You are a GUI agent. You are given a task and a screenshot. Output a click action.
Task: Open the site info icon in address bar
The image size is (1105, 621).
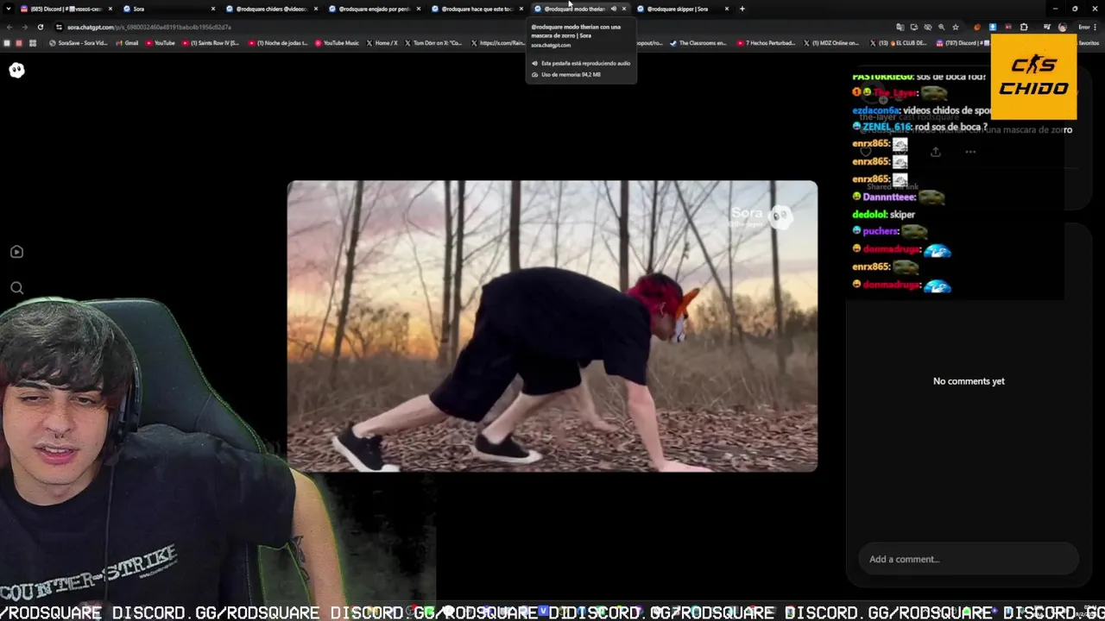click(x=59, y=27)
